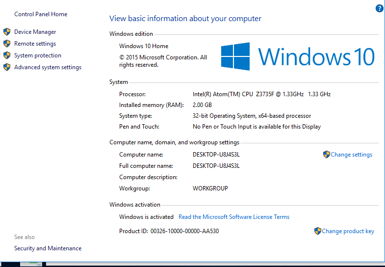Viewport: 385px width, 267px height.
Task: Open the Advanced system settings link
Action: pos(48,67)
